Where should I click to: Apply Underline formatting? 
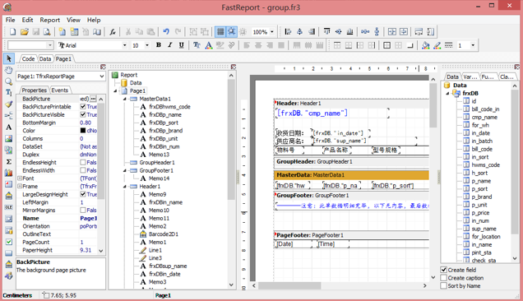(182, 45)
